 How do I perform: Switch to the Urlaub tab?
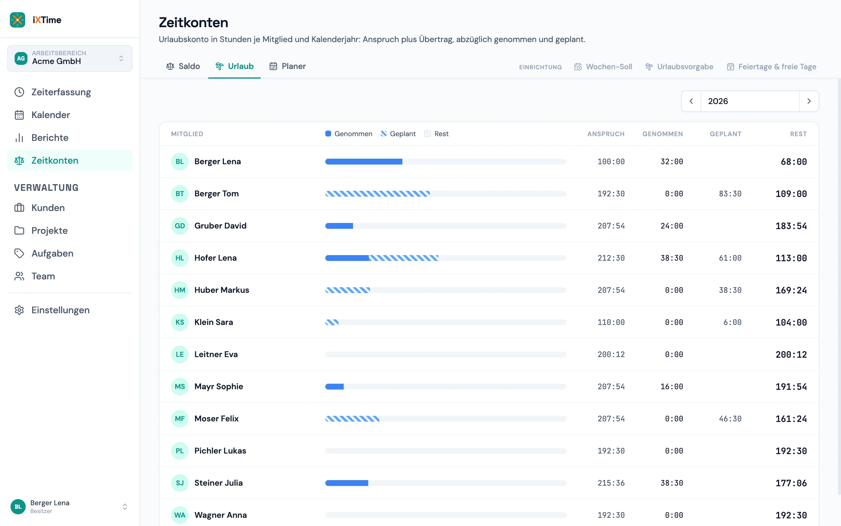click(x=234, y=66)
